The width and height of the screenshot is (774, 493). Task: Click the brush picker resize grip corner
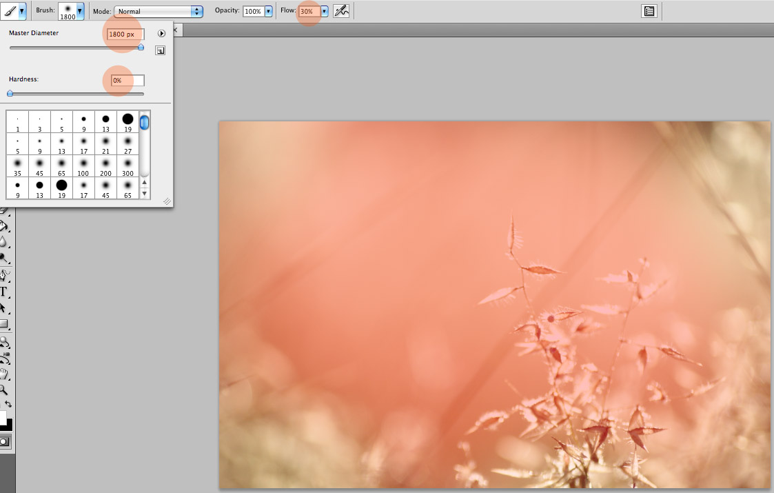(x=167, y=201)
